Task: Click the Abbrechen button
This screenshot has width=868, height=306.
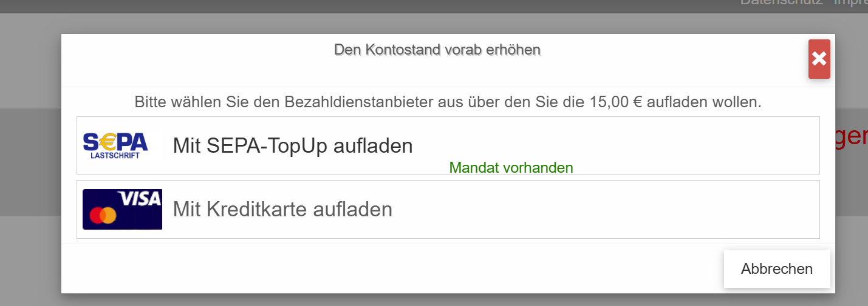Action: pyautogui.click(x=777, y=268)
